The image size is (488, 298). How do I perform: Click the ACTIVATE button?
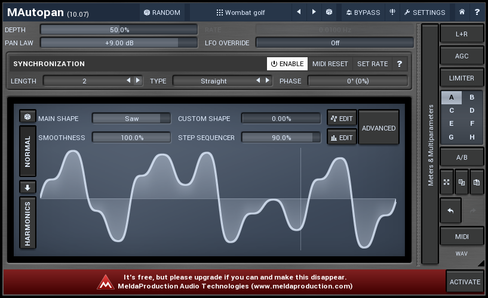coord(465,281)
